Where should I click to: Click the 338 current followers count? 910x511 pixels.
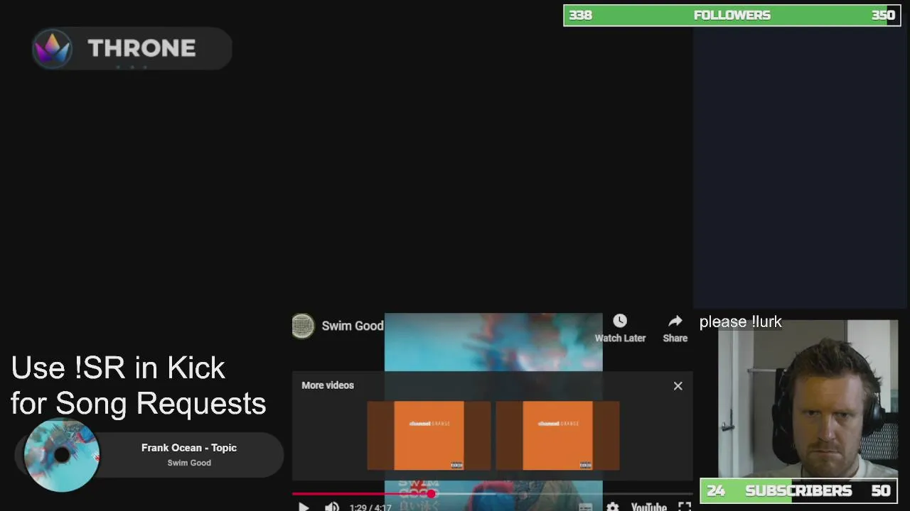580,16
